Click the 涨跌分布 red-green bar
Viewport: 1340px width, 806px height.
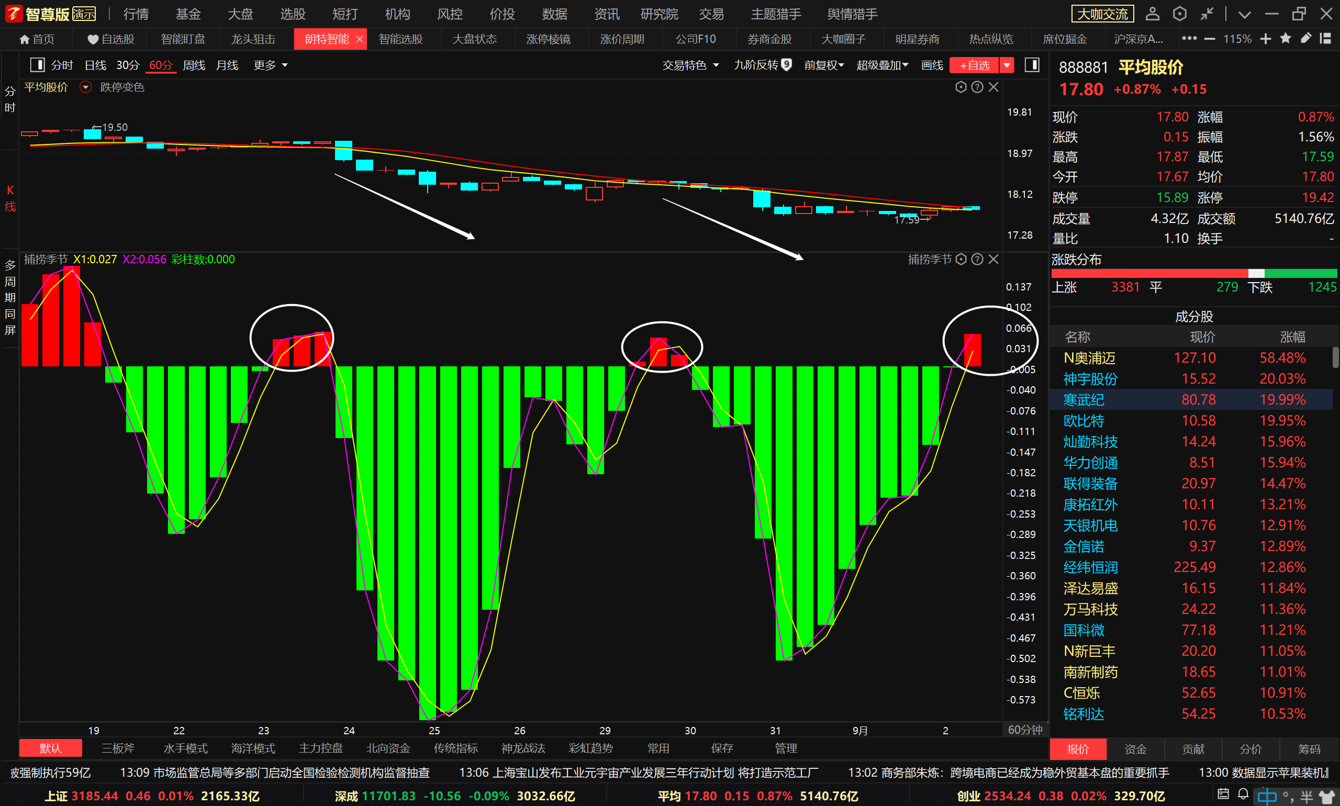[1194, 273]
